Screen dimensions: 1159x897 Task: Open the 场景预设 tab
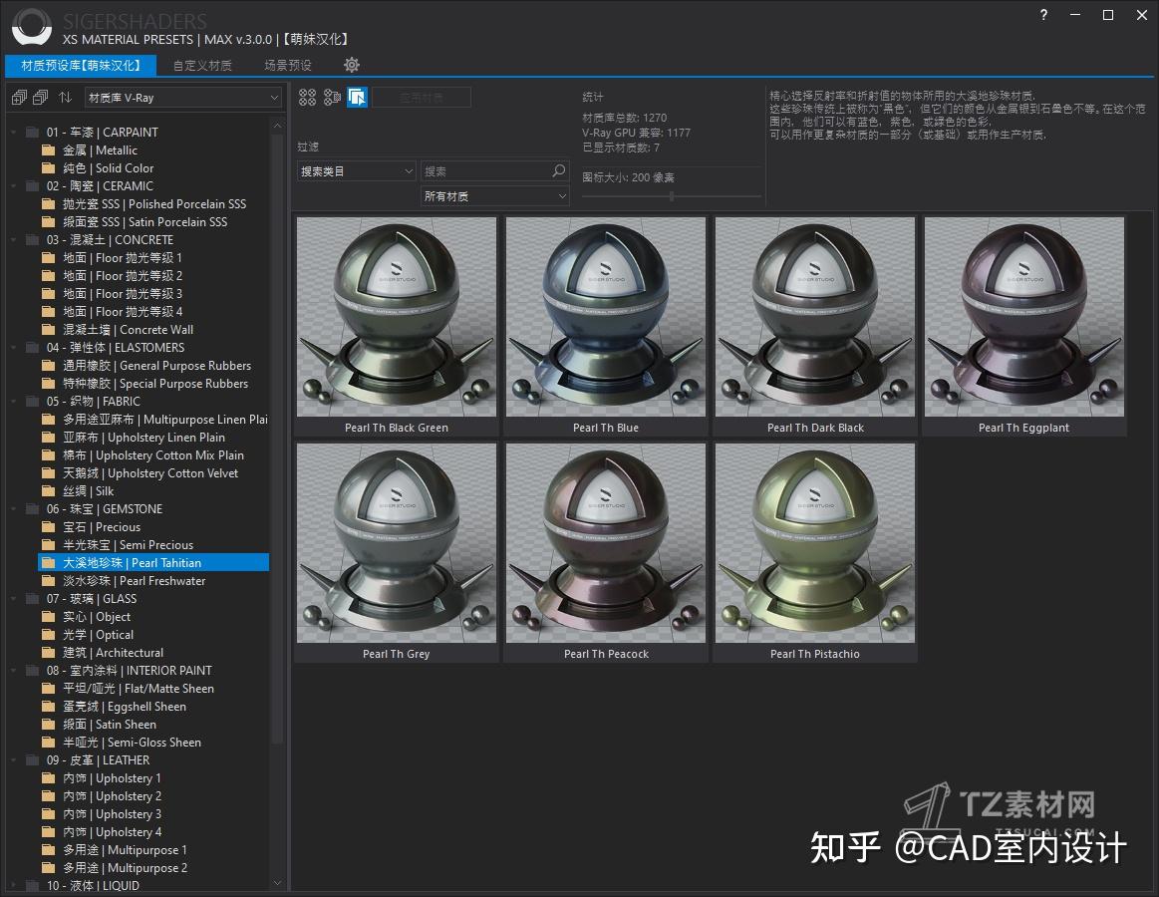pyautogui.click(x=286, y=65)
